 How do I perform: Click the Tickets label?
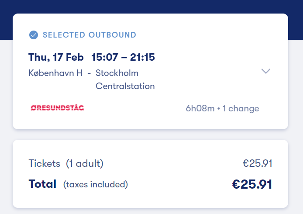[44, 164]
